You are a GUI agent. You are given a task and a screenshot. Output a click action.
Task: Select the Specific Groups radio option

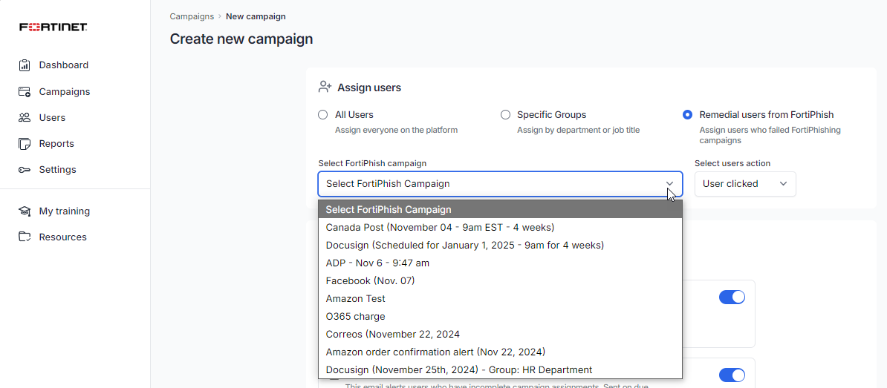click(x=505, y=115)
